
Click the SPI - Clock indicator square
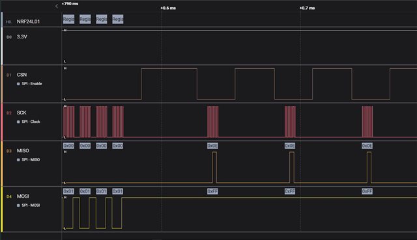[18, 122]
